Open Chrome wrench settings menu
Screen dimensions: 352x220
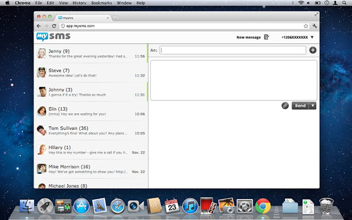click(314, 26)
